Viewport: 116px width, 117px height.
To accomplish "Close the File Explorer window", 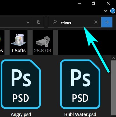I will (x=108, y=4).
